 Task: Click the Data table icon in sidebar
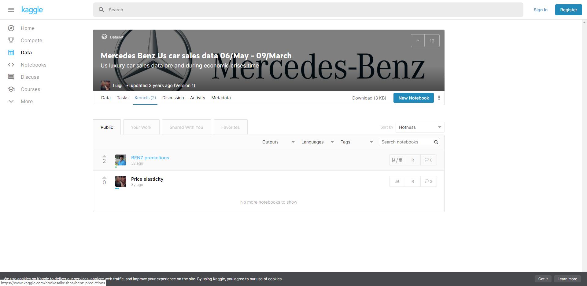point(11,52)
